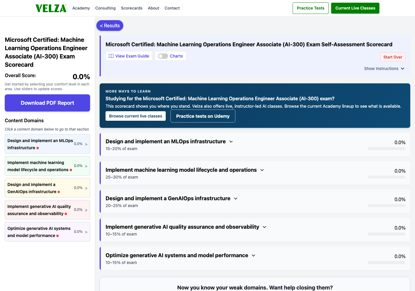Jump to Optimize generative AI domain in sidebar

tap(47, 232)
